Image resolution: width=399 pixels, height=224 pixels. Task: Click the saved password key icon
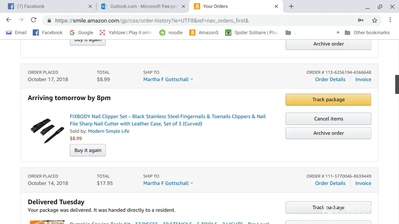click(361, 20)
